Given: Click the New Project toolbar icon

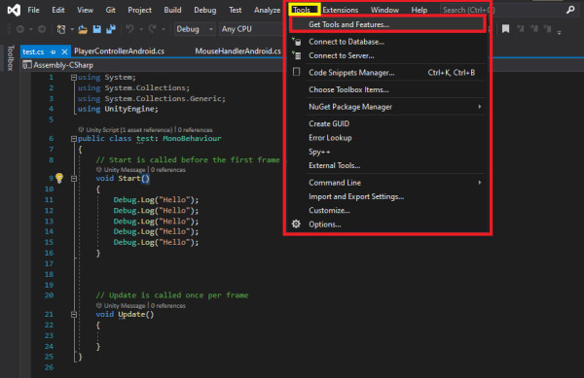Looking at the screenshot, I should tap(61, 29).
